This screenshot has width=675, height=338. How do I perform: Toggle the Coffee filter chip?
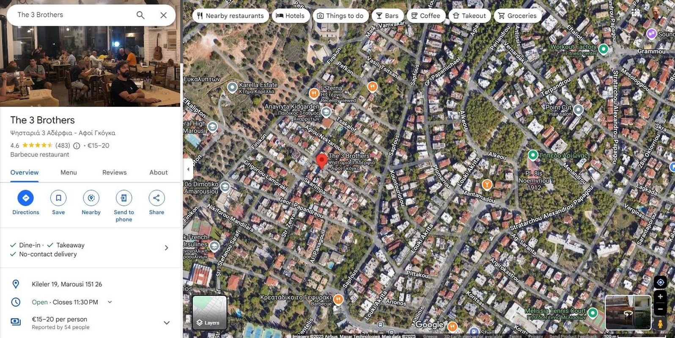tap(426, 16)
